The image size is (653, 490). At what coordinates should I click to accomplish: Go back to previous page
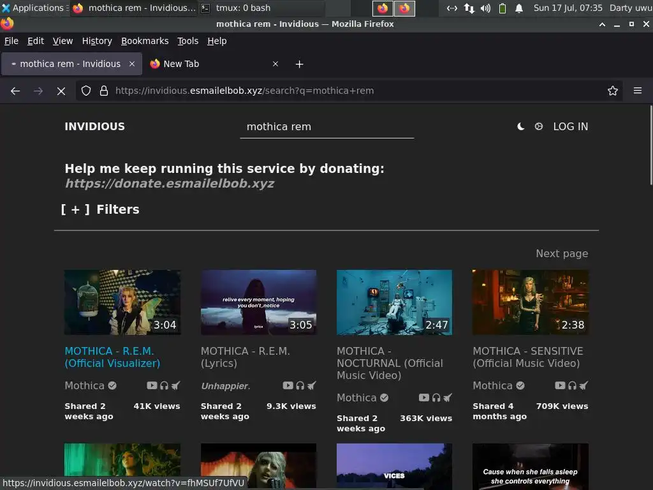(x=15, y=91)
